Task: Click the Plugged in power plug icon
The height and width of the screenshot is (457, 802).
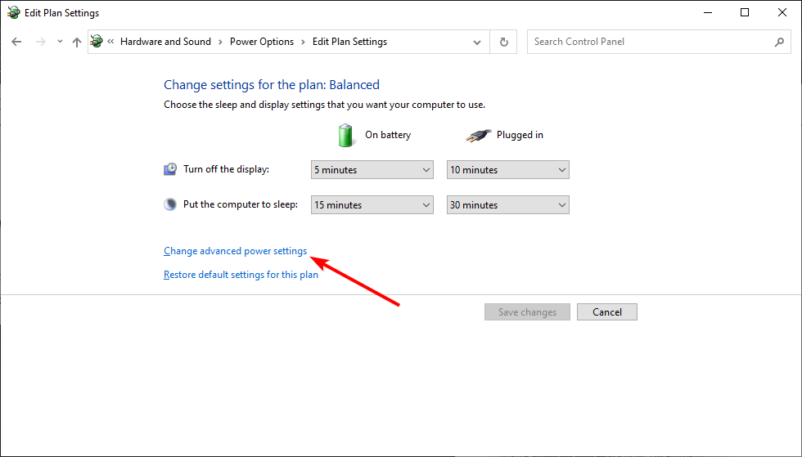Action: coord(478,136)
